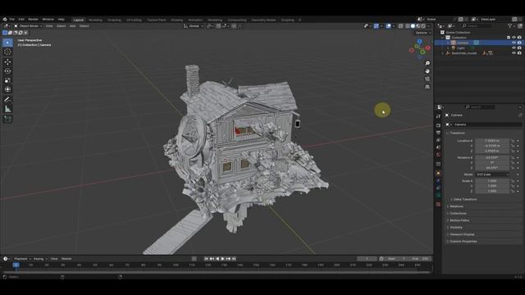Open the Scene properties tab
This screenshot has width=525, height=295.
click(438, 147)
